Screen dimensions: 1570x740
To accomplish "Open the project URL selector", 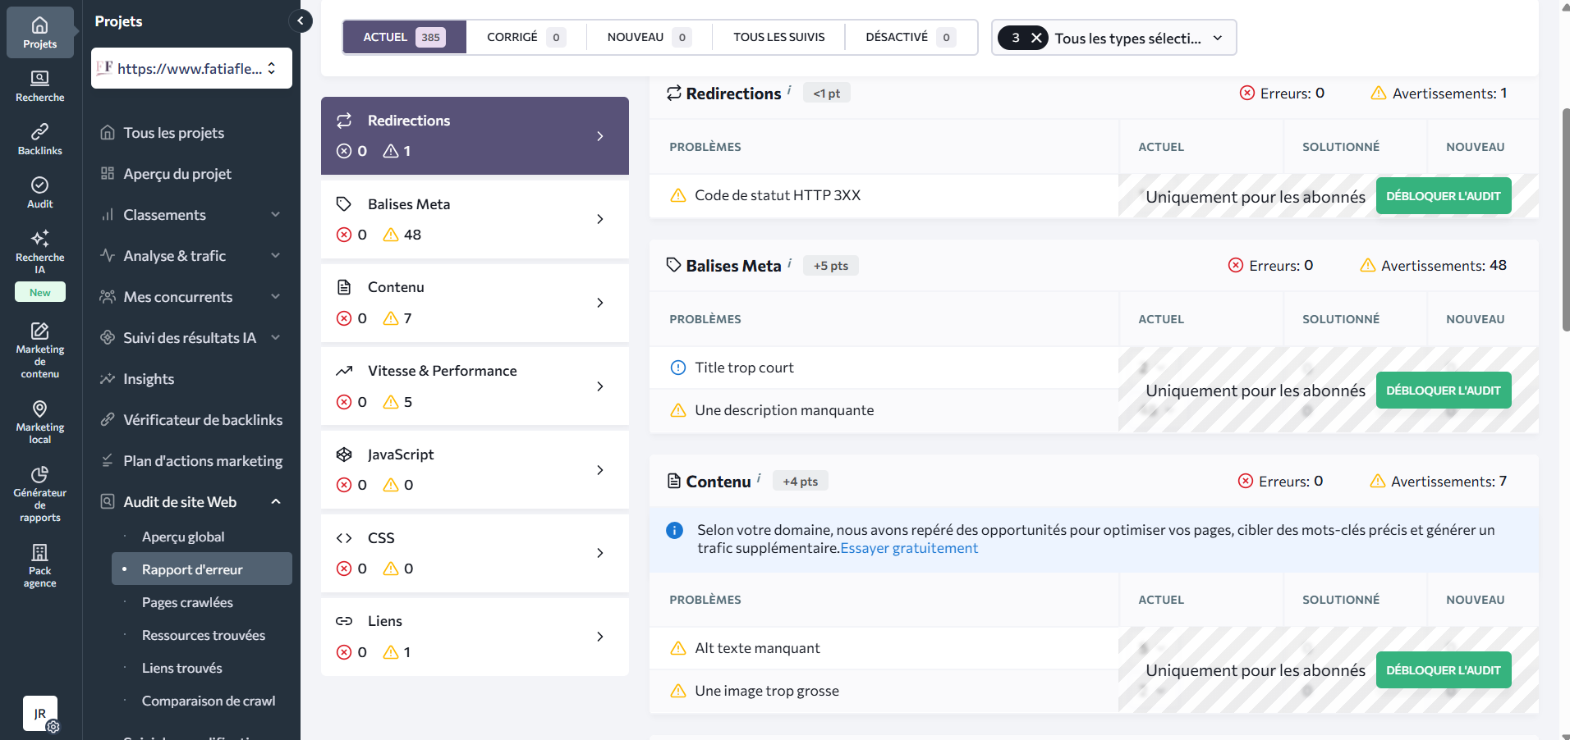I will tap(191, 68).
